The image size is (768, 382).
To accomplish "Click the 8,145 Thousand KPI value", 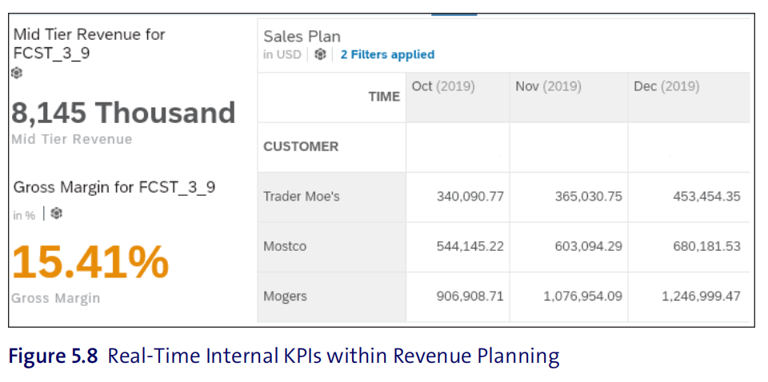I will (x=123, y=113).
